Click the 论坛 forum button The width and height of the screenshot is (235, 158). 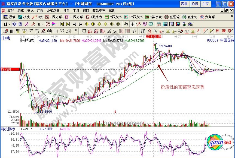195,4
